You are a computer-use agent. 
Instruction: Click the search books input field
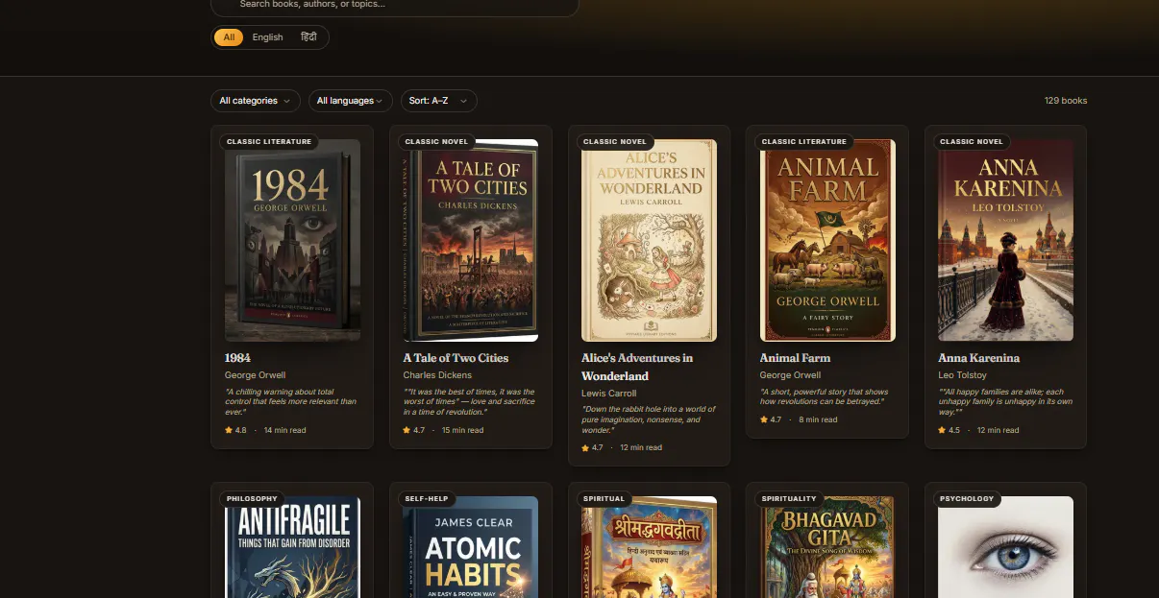pyautogui.click(x=395, y=5)
